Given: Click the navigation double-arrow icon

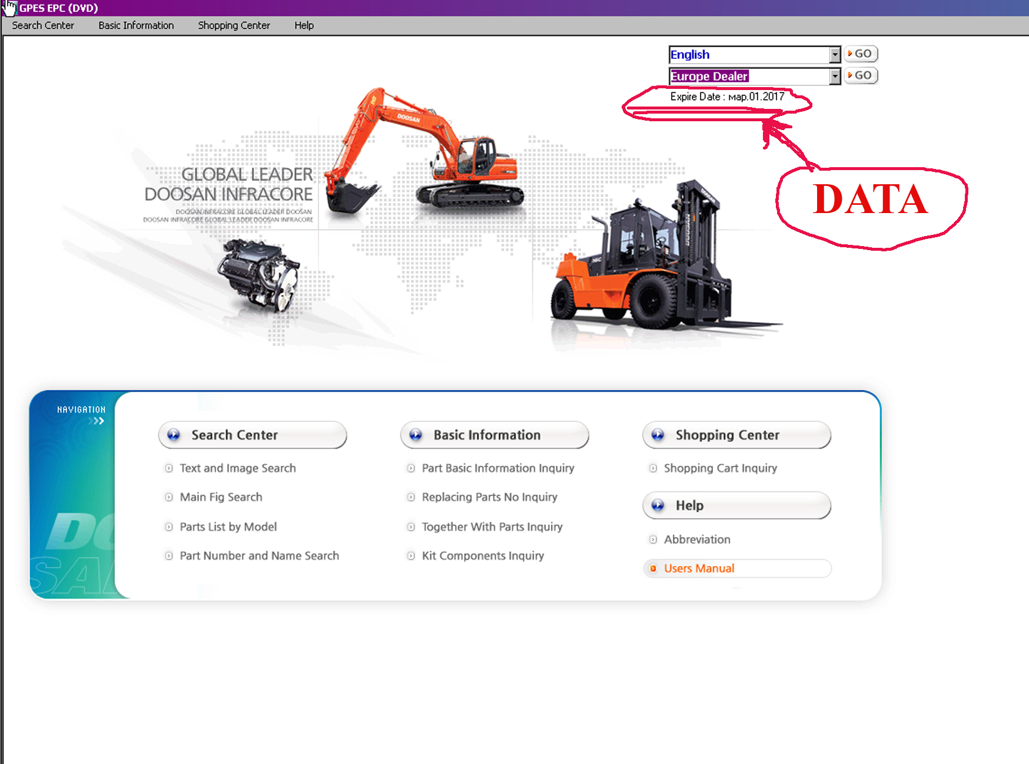Looking at the screenshot, I should [97, 421].
